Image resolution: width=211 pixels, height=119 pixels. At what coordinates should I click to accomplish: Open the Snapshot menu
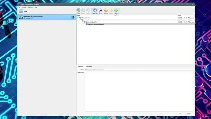point(30,7)
